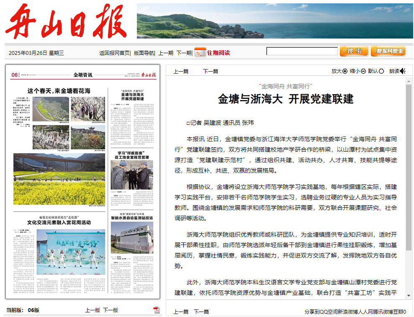Click the 舟山日报 masthead logo
414x317 pixels.
point(67,22)
